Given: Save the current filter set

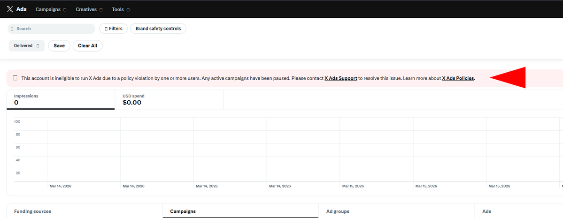Looking at the screenshot, I should tap(59, 46).
